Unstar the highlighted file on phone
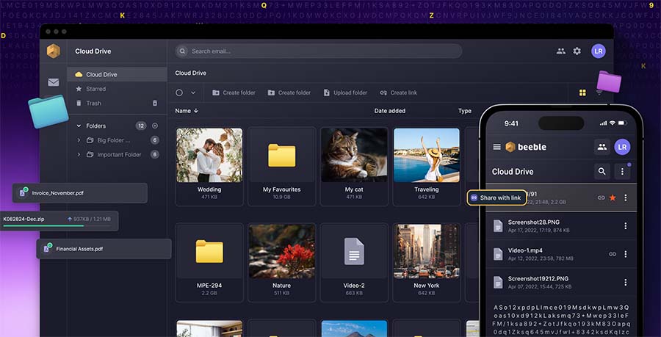The height and width of the screenshot is (337, 661). [613, 198]
